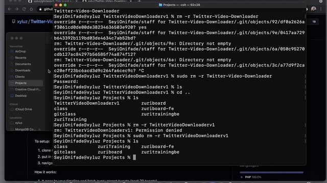
Task: Select Recents in Finder sidebar
Action: (20, 57)
